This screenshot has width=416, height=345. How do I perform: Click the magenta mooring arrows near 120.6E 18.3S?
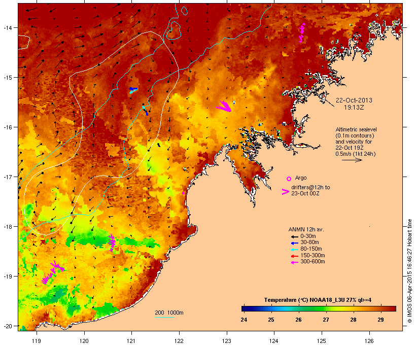(112, 243)
